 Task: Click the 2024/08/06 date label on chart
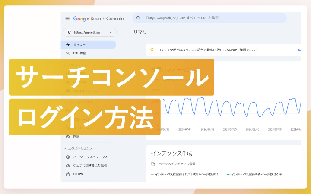click(x=252, y=129)
